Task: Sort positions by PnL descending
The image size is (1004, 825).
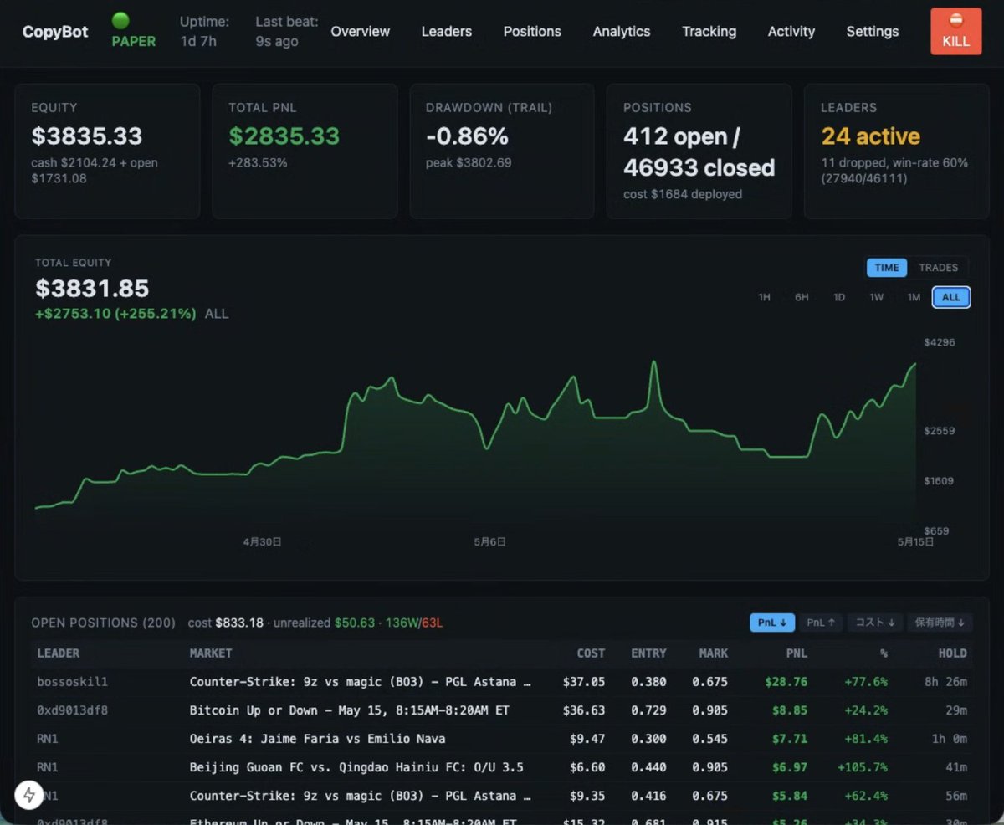Action: pos(772,623)
